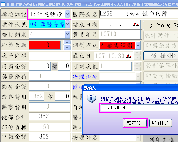Toggle the 列印主述 checkbox
Screen dimensions: 178x142
[145, 139]
